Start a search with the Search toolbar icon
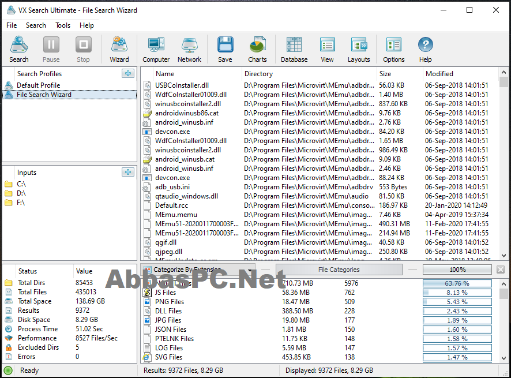The height and width of the screenshot is (378, 511). point(19,49)
